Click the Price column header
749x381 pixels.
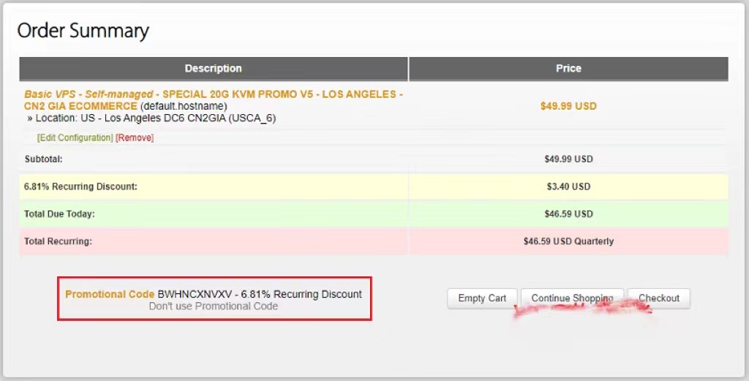[568, 69]
